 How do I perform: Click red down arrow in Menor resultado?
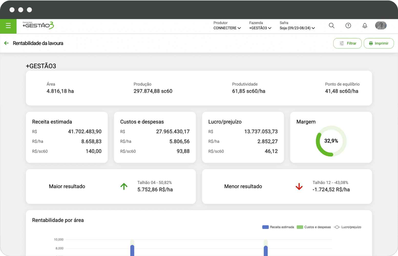[x=299, y=186]
